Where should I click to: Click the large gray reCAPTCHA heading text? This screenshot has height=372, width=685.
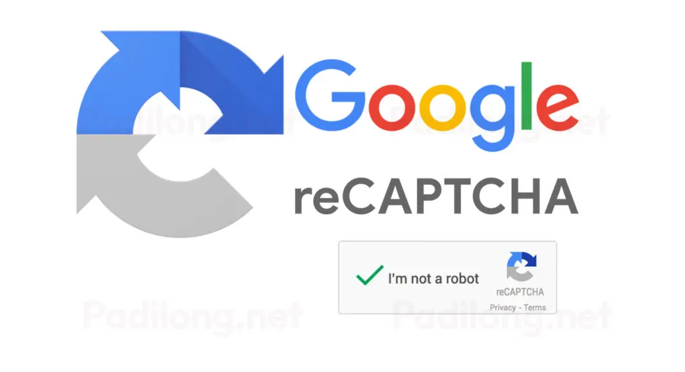point(436,196)
